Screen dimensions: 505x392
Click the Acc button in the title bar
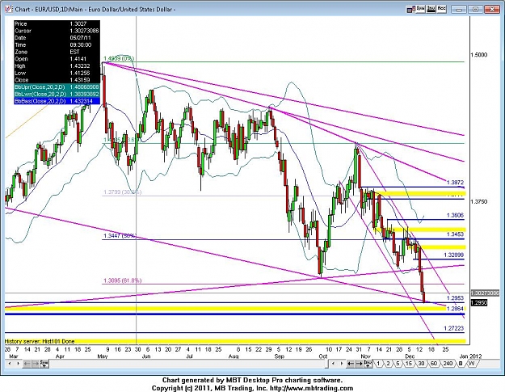441,9
